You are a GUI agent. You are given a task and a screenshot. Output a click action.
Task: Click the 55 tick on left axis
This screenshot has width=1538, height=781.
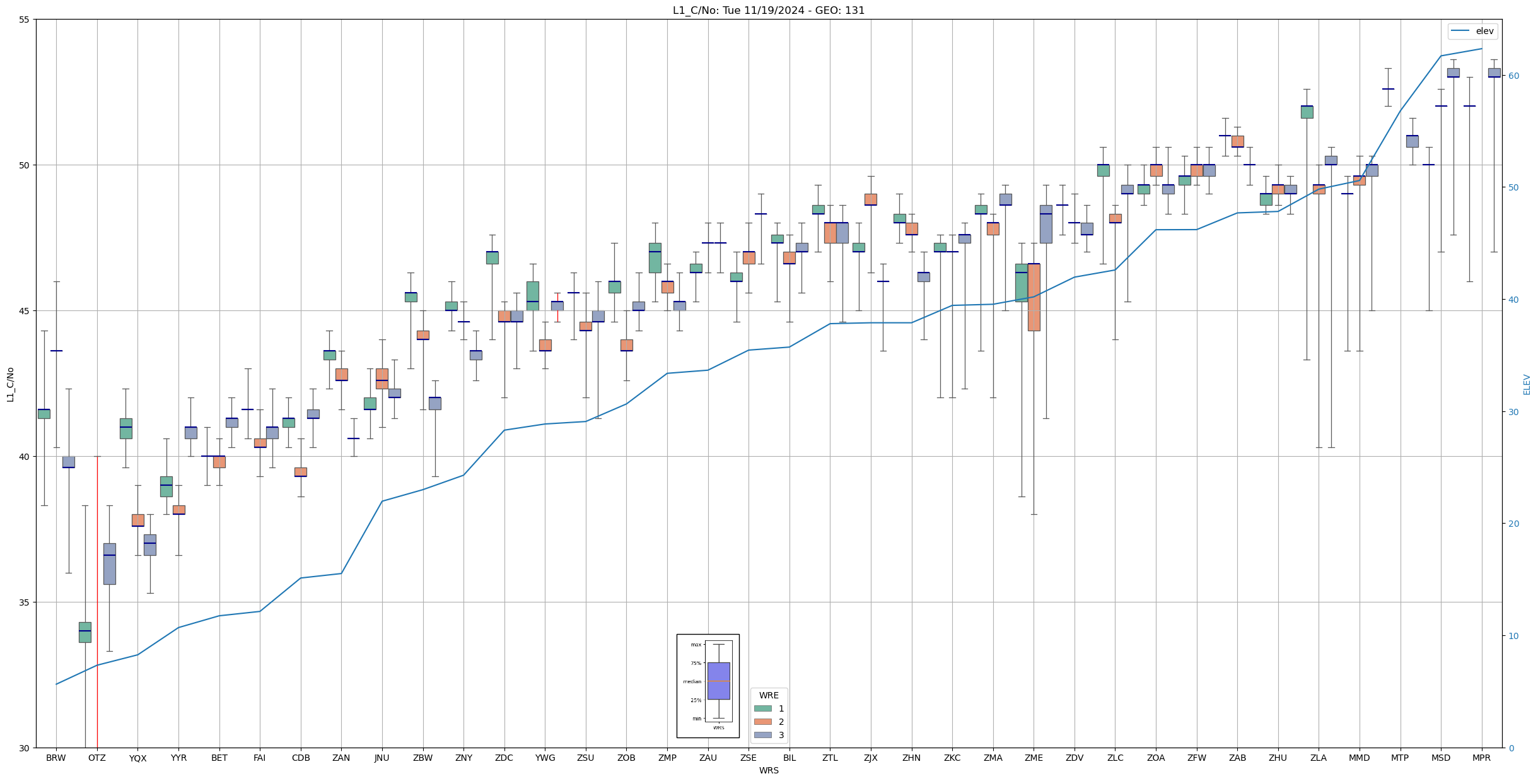point(24,20)
